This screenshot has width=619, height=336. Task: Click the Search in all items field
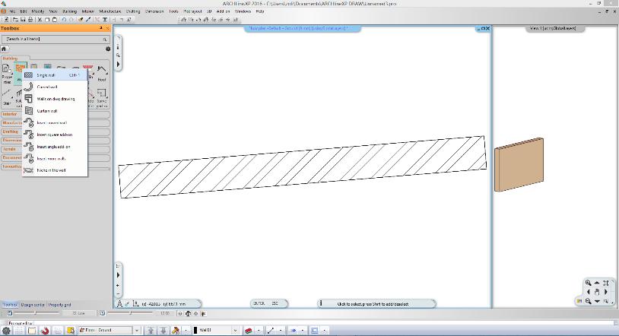click(x=53, y=39)
